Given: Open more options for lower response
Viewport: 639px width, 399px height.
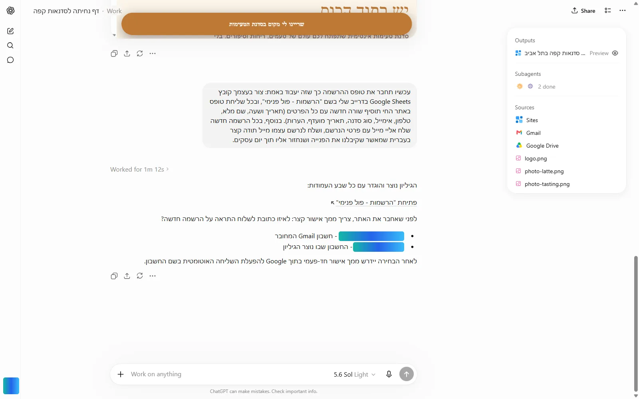Looking at the screenshot, I should click(x=153, y=276).
